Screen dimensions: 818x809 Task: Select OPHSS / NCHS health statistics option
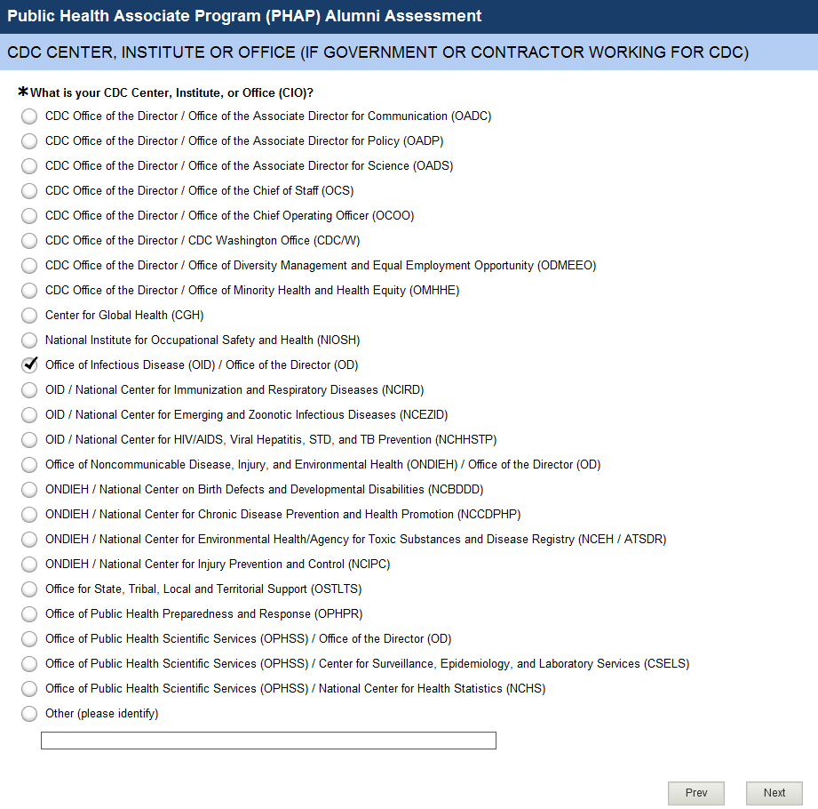[x=29, y=689]
